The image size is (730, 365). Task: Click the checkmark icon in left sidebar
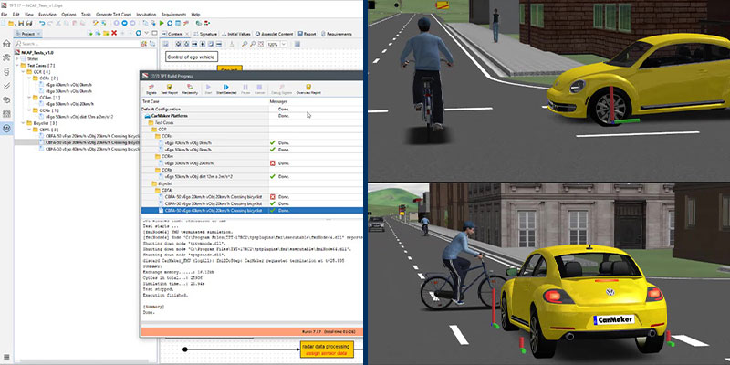(6, 86)
